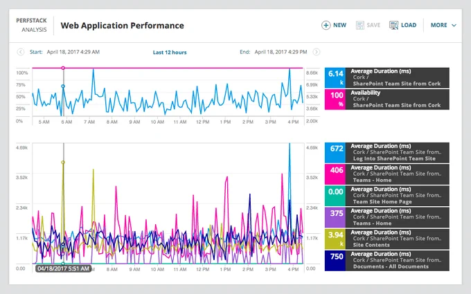This screenshot has height=294, width=471.
Task: Click the blue 672 value swatch
Action: (335, 153)
